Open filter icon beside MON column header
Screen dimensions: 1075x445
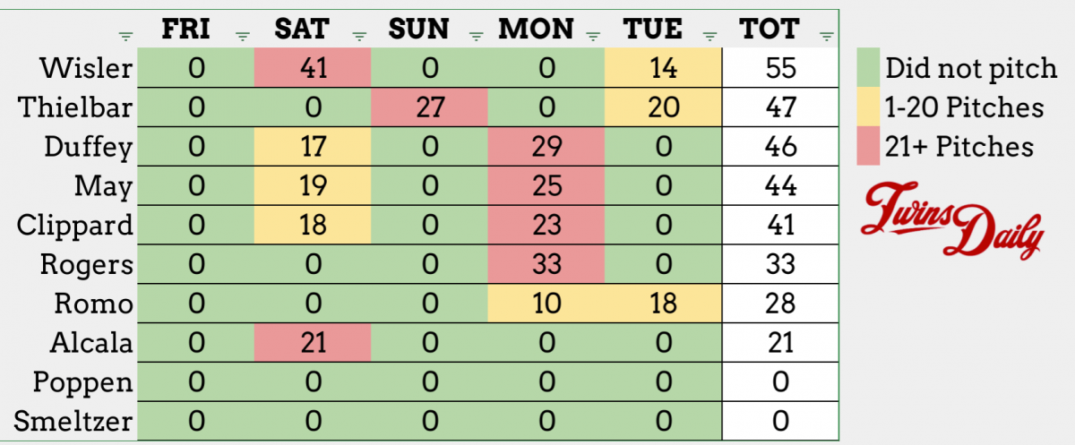[593, 37]
